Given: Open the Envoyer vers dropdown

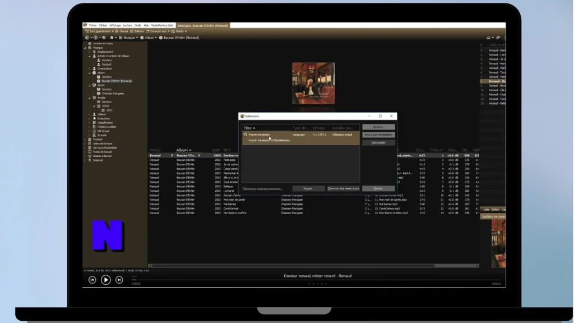Looking at the screenshot, I should click(x=169, y=31).
